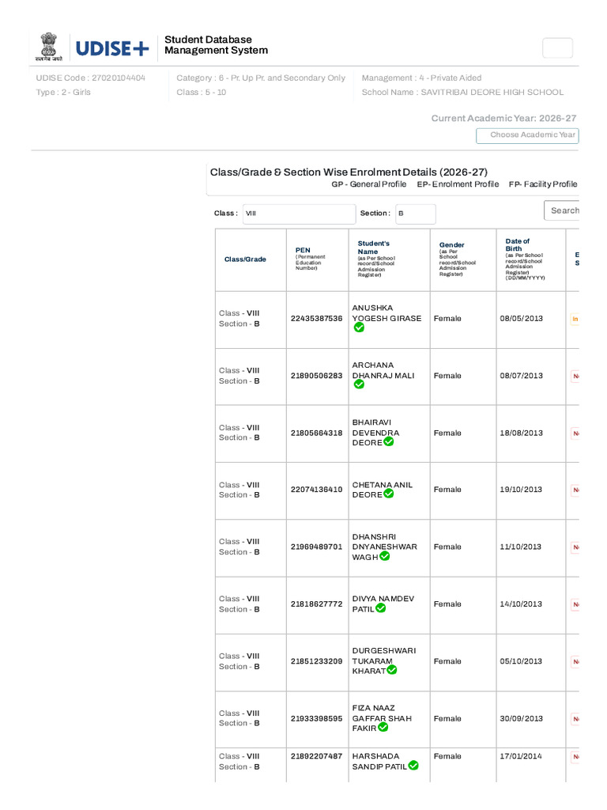Image resolution: width=607 pixels, height=810 pixels.
Task: Open the Choose Academic Year dropdown
Action: [x=527, y=135]
